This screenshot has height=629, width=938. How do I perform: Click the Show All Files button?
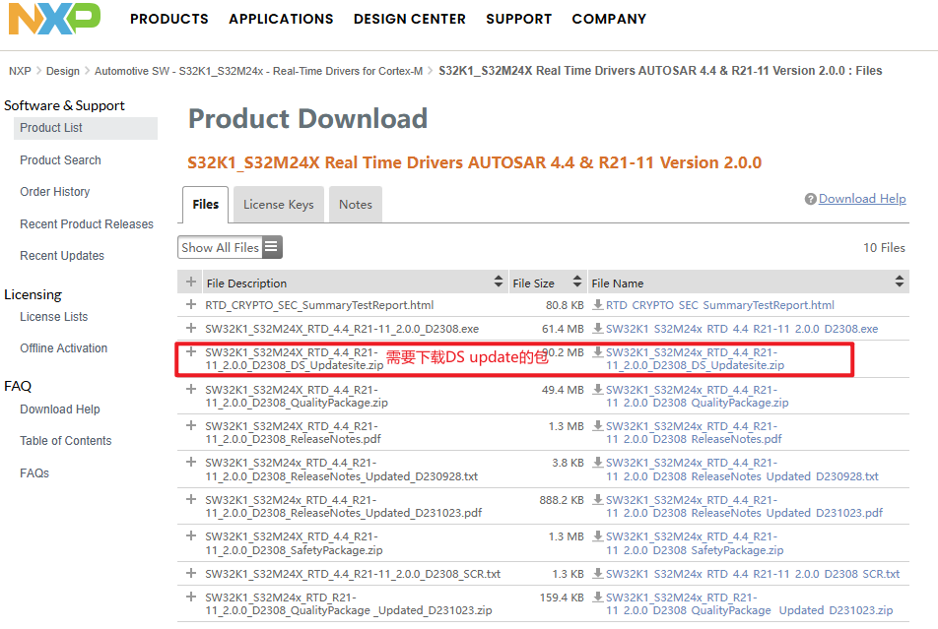coord(230,247)
